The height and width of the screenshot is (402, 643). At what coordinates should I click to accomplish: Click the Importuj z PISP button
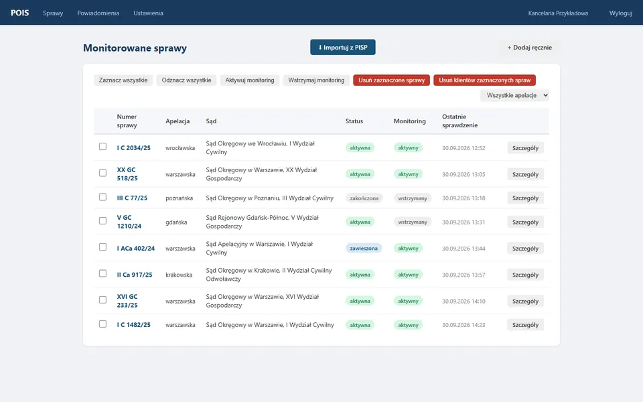point(343,47)
